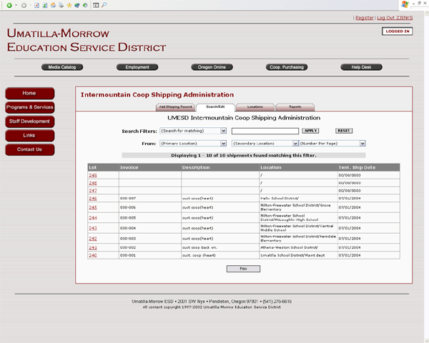Click the green browser Back arrow
429x343 pixels.
click(9, 5)
